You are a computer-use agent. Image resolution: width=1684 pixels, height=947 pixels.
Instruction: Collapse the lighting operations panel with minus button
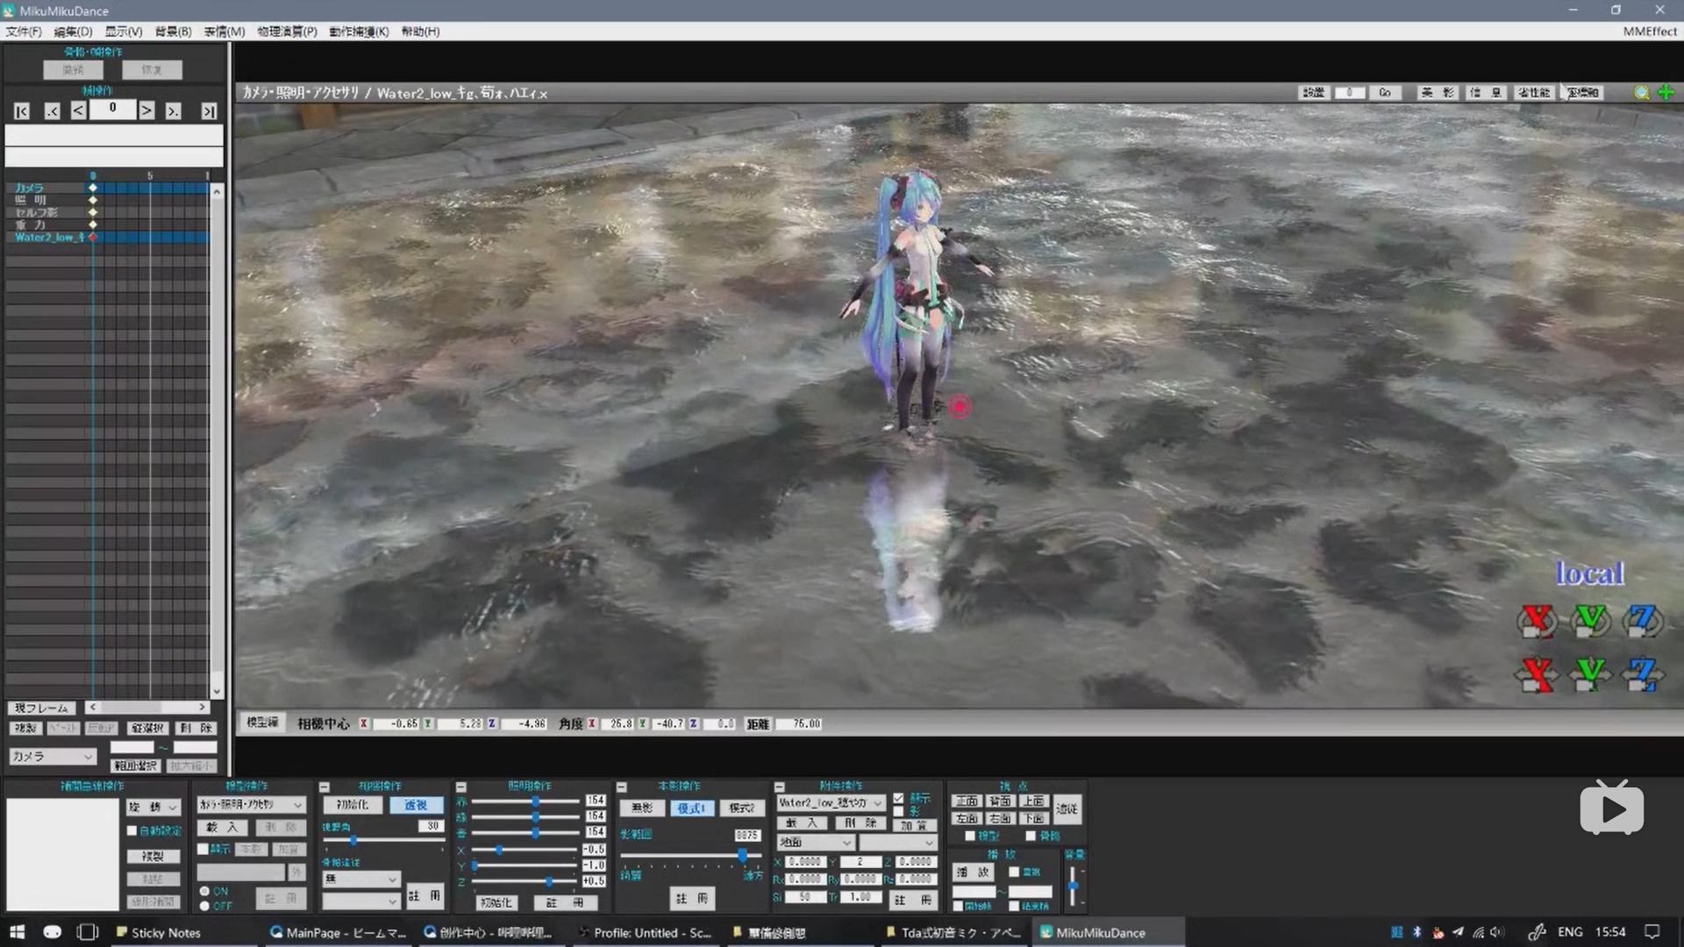(460, 787)
